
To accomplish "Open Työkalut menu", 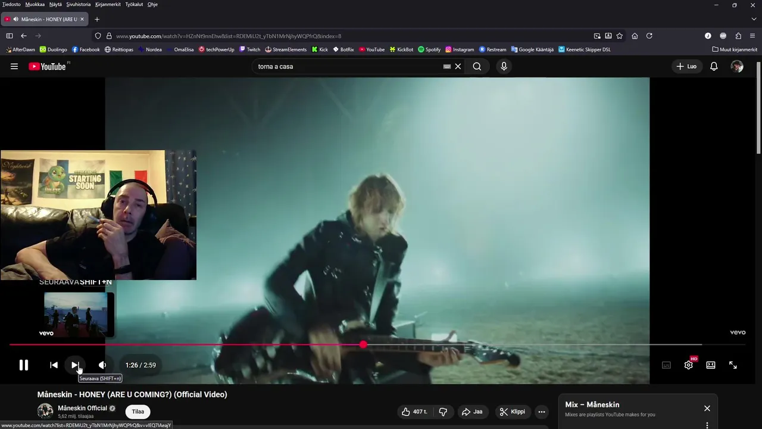I will point(134,4).
